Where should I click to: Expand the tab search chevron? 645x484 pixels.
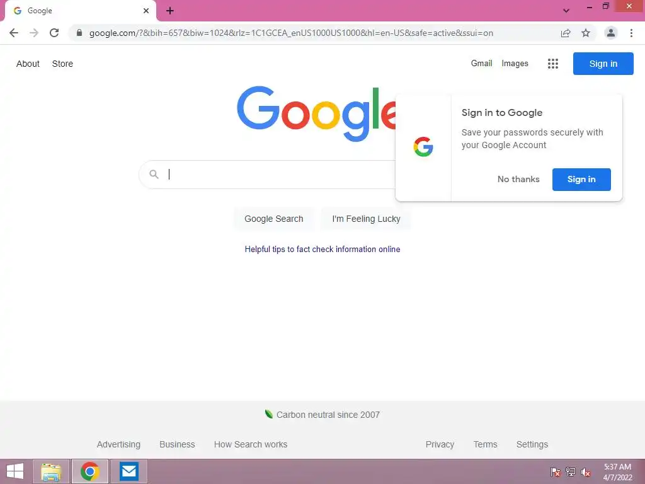coord(566,11)
